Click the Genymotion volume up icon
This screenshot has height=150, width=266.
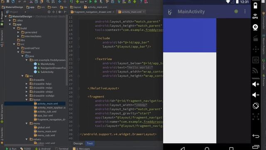pyautogui.click(x=256, y=84)
